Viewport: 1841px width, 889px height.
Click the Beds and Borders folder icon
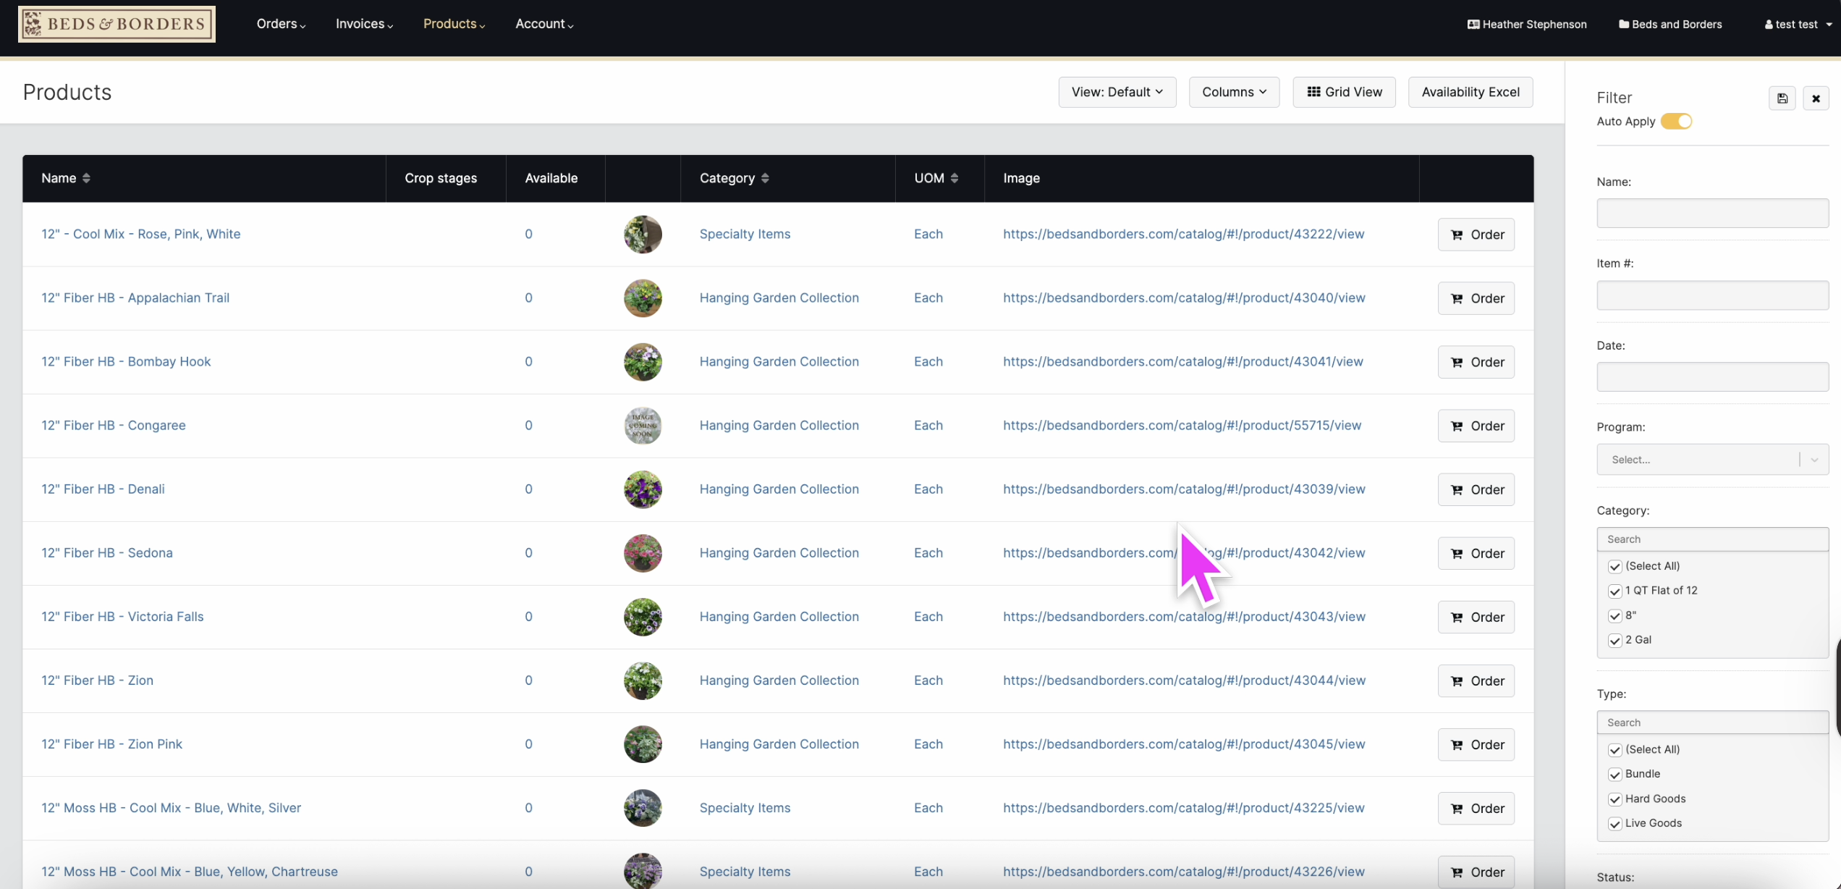[x=1623, y=25]
